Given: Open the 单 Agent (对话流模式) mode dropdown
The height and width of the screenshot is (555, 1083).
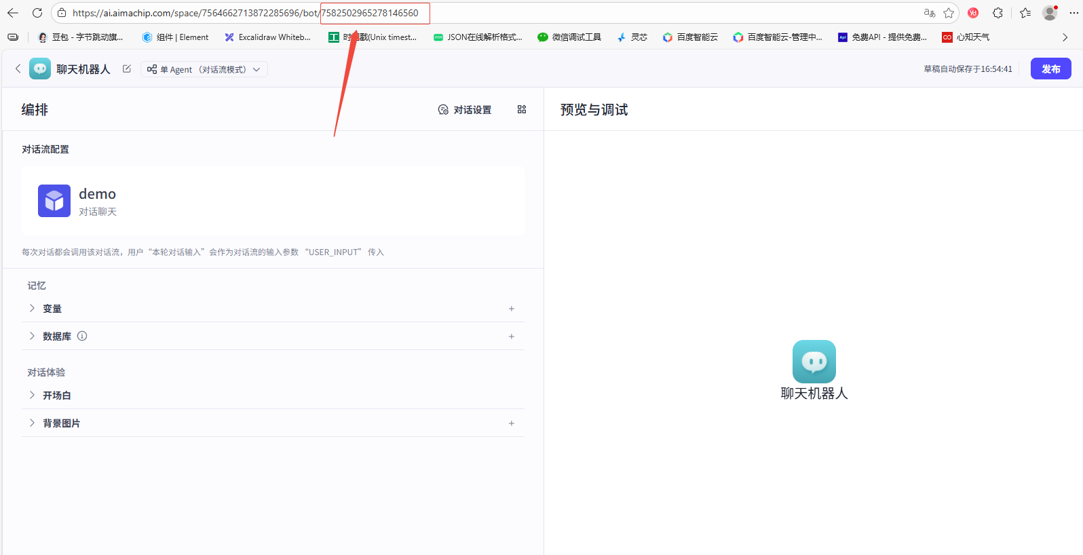Looking at the screenshot, I should pos(204,69).
